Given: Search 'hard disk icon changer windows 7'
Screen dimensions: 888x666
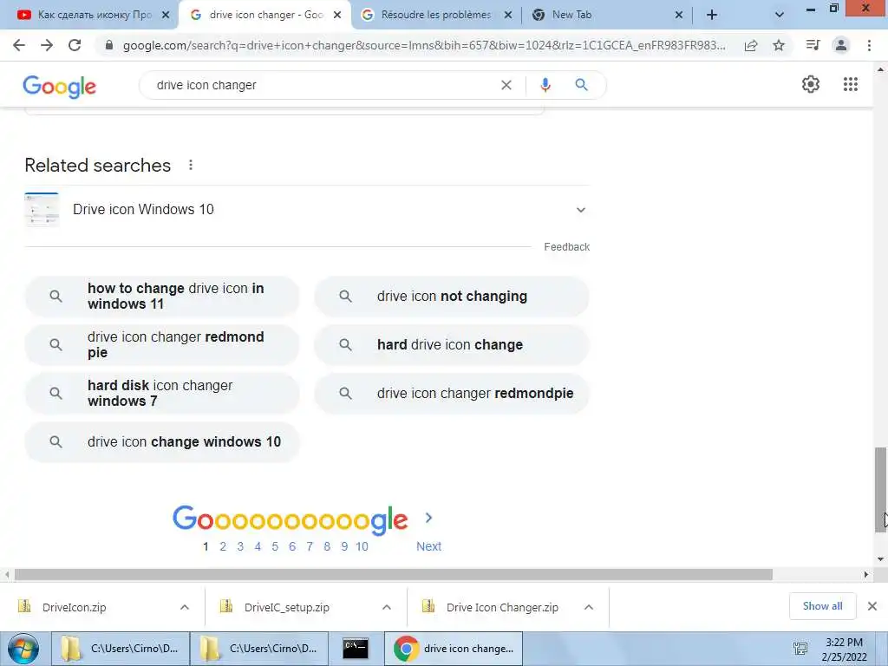Looking at the screenshot, I should [x=162, y=393].
